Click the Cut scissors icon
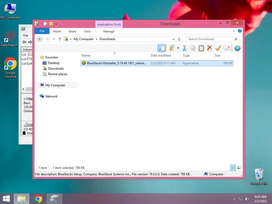Screen dimensions: 272x204 tap(184, 48)
